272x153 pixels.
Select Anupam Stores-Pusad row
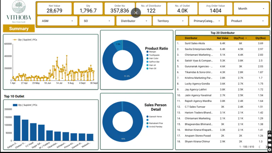click(x=222, y=136)
